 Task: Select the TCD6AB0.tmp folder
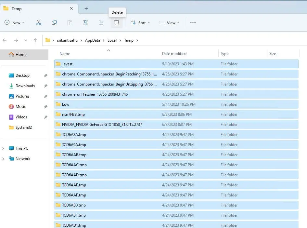click(176, 205)
